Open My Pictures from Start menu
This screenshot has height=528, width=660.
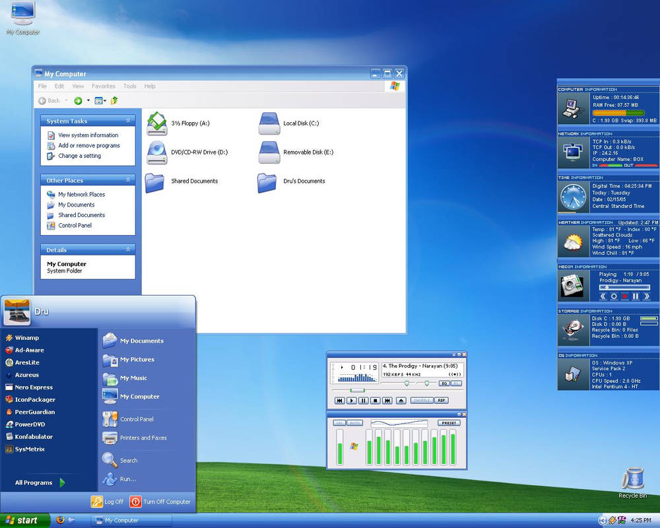tap(129, 360)
